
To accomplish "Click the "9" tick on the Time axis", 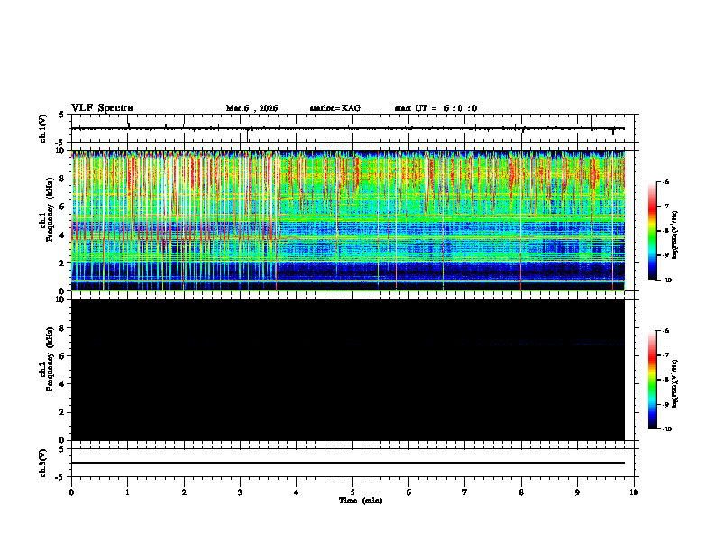I will 577,492.
